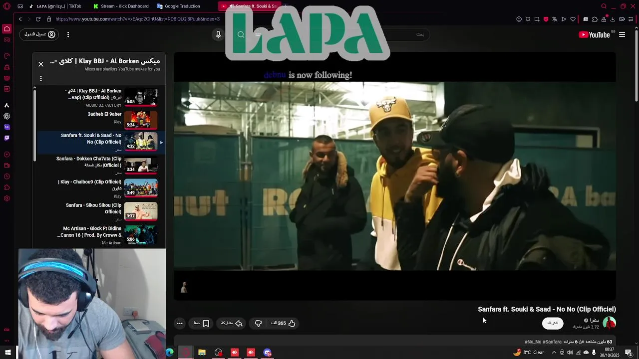This screenshot has width=639, height=359.
Task: Add to bookmarks with heart icon
Action: (573, 19)
